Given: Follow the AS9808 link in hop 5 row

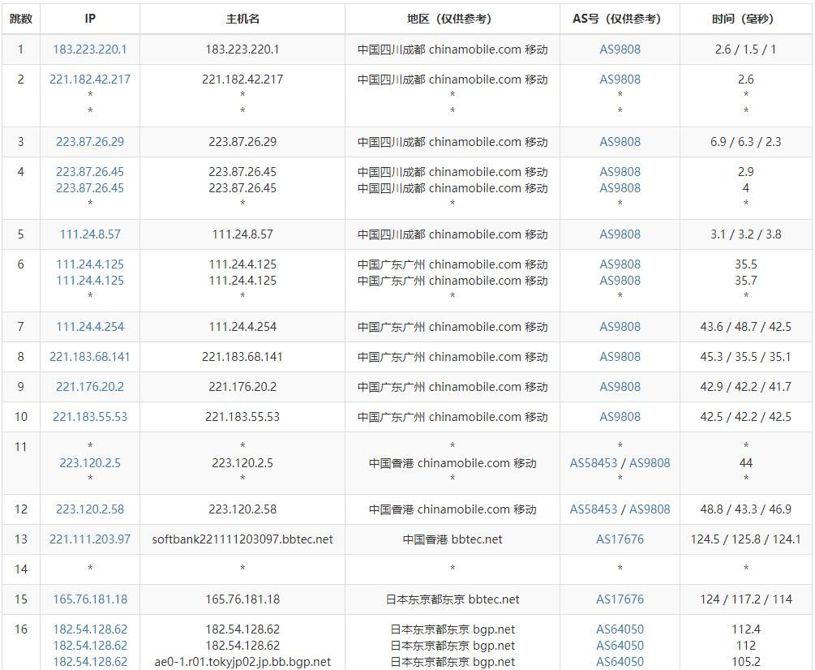Looking at the screenshot, I should (x=620, y=234).
